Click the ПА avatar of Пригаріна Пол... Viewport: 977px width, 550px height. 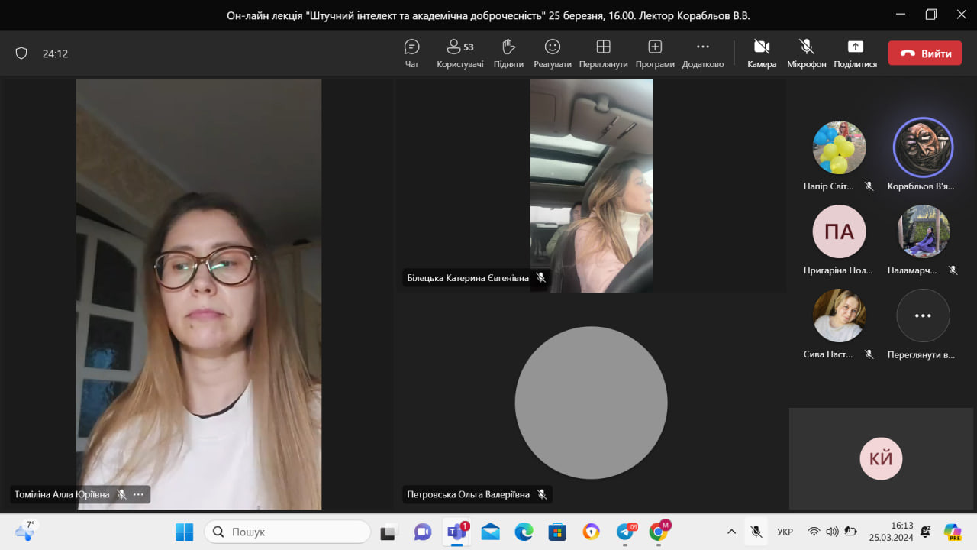tap(839, 231)
